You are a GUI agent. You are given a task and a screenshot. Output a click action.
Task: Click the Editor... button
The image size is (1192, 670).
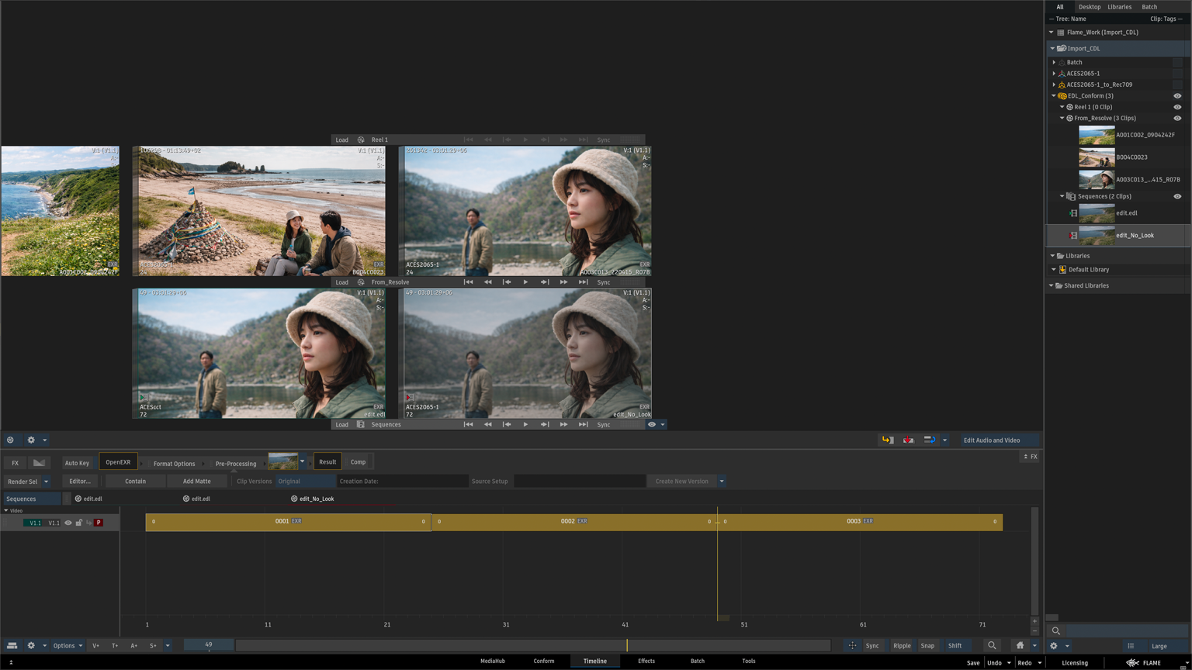[80, 481]
